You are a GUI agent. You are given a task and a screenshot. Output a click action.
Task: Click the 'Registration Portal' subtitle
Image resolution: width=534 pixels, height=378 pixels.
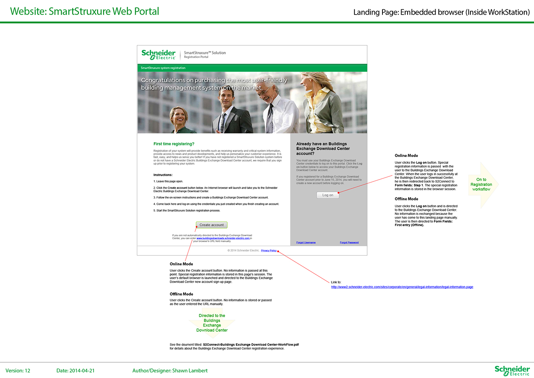click(x=196, y=57)
